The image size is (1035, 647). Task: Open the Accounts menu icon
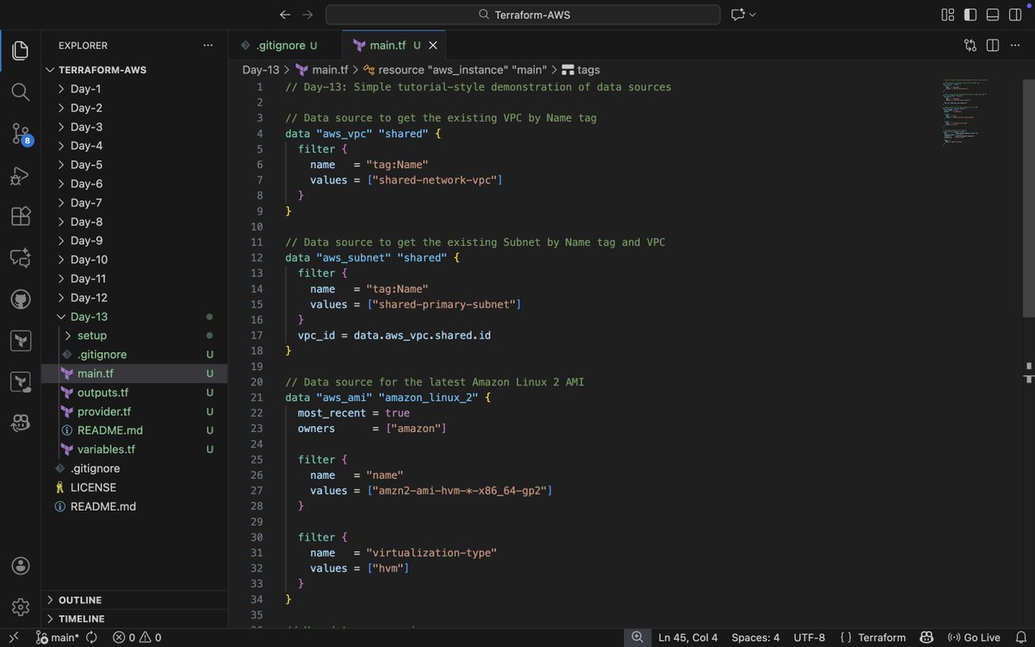point(21,566)
